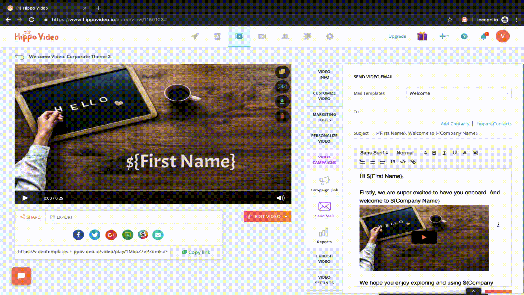The height and width of the screenshot is (295, 524).
Task: Select the video library icon in navigation
Action: pos(239,36)
